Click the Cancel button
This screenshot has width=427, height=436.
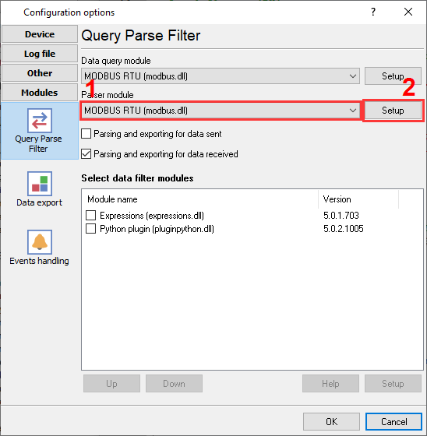(393, 421)
